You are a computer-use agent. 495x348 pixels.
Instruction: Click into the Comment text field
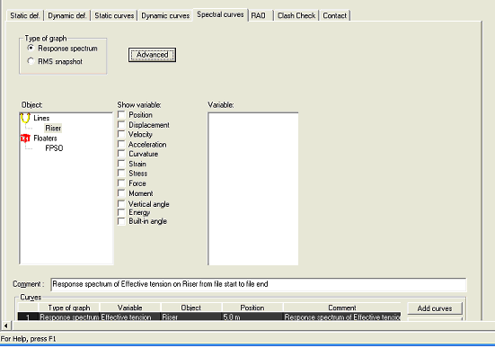258,284
